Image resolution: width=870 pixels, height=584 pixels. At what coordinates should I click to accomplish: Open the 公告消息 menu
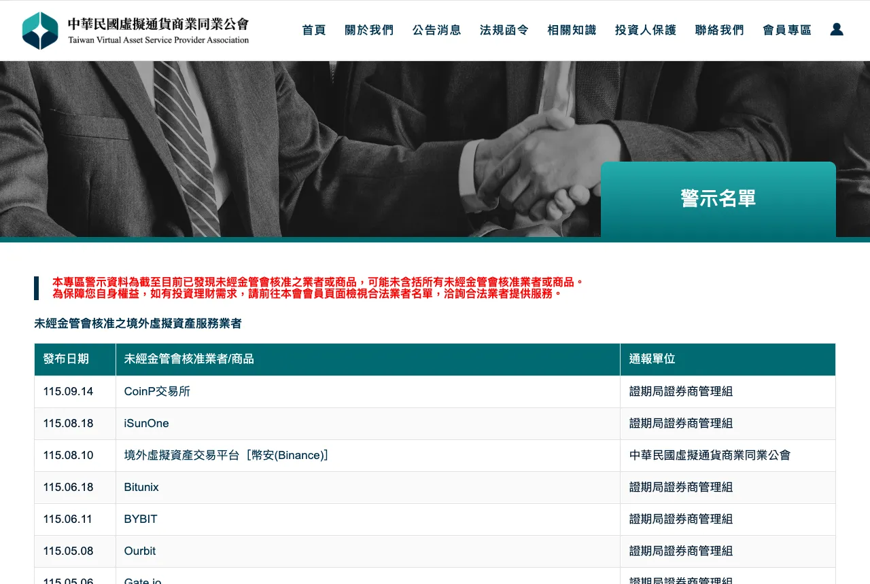coord(437,30)
